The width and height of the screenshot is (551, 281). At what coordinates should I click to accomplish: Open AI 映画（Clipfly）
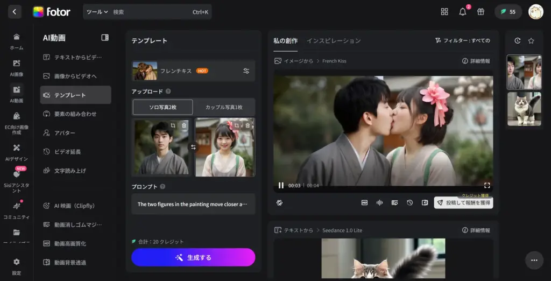tap(75, 206)
